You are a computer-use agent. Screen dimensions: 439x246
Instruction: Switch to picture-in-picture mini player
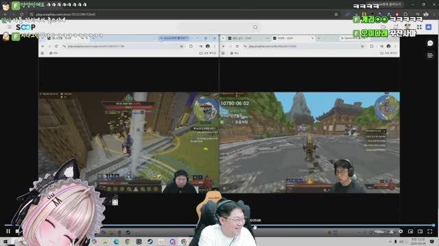[x=410, y=231]
